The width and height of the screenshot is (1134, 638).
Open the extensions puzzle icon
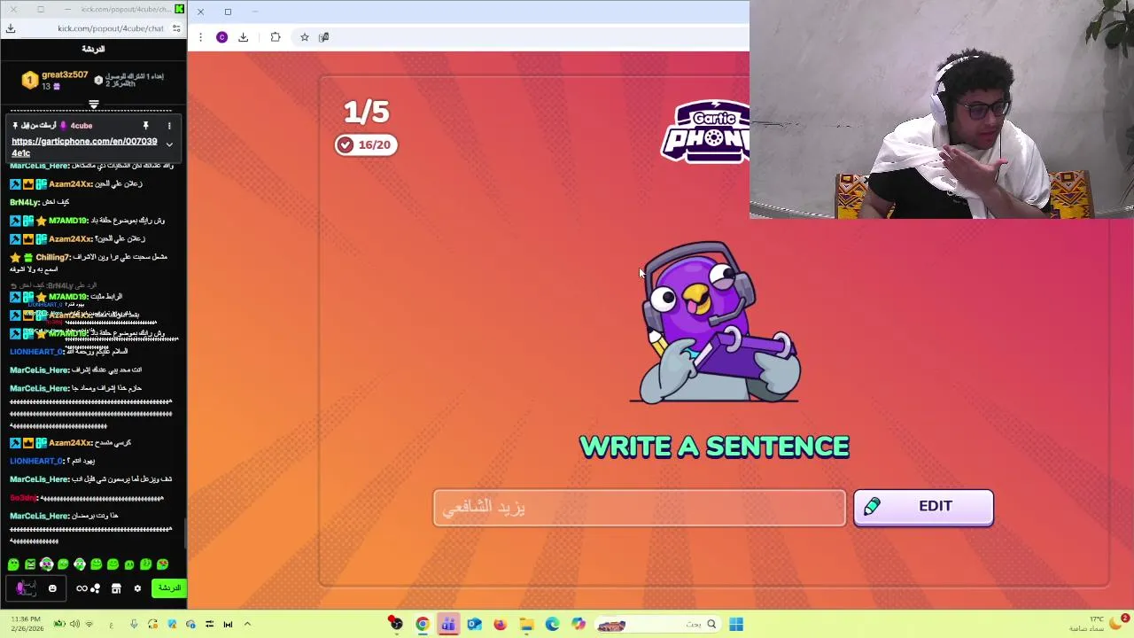point(276,37)
